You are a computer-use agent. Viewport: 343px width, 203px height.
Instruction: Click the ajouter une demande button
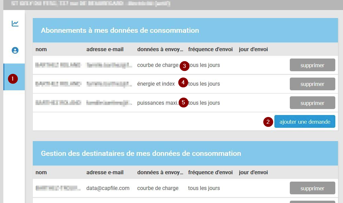coord(305,122)
